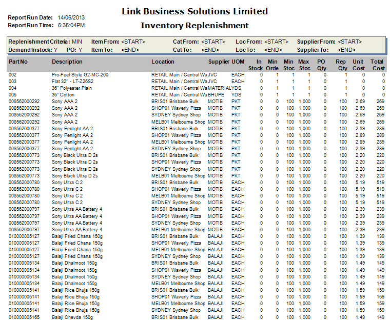Click the report run time 6:35:04PM

pos(71,25)
